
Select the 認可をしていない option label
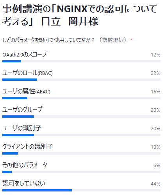[24, 183]
